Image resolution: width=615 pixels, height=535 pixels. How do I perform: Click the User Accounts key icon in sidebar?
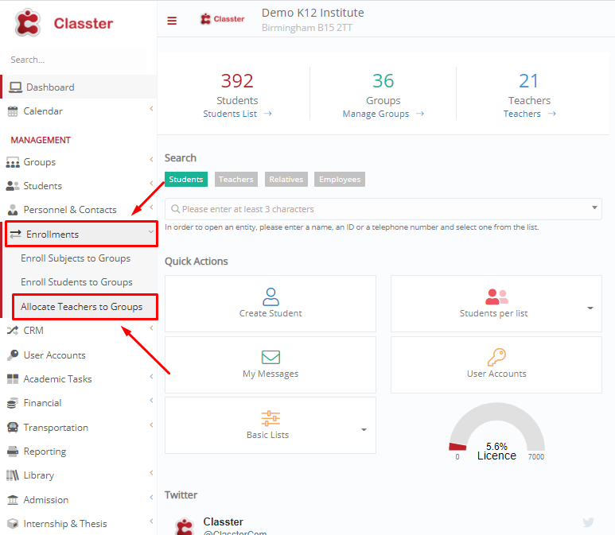pyautogui.click(x=13, y=355)
